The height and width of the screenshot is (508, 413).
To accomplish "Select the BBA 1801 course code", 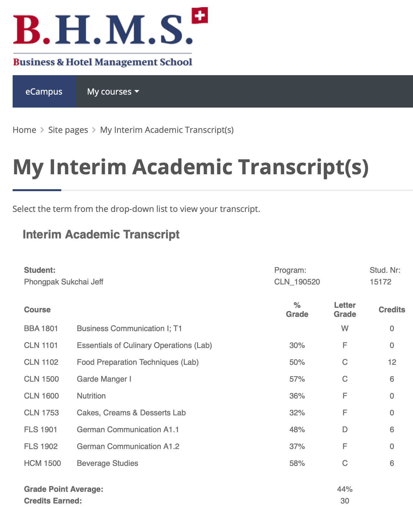I will [x=41, y=329].
